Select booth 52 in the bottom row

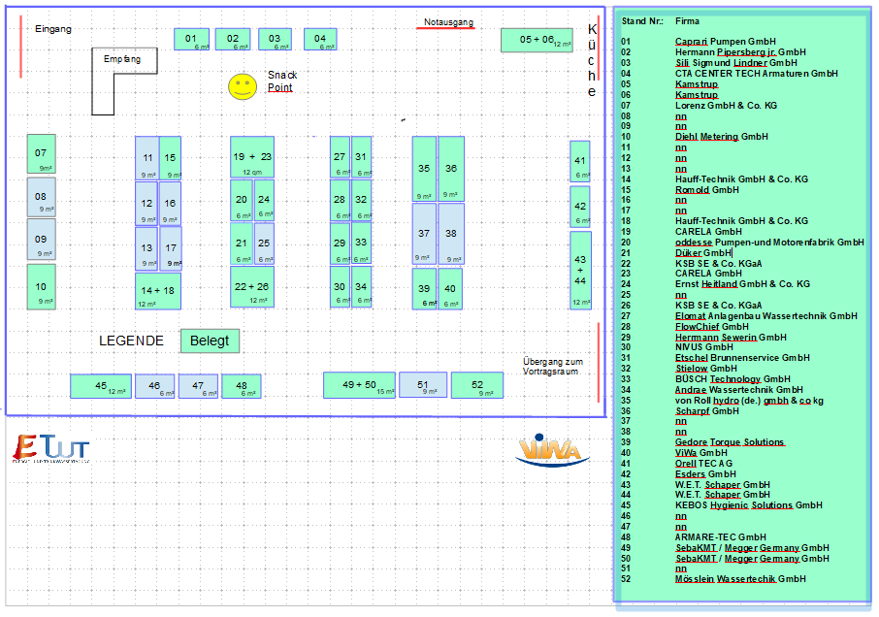point(477,385)
